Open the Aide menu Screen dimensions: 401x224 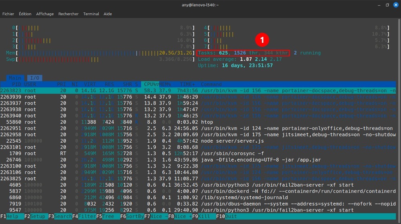[107, 14]
